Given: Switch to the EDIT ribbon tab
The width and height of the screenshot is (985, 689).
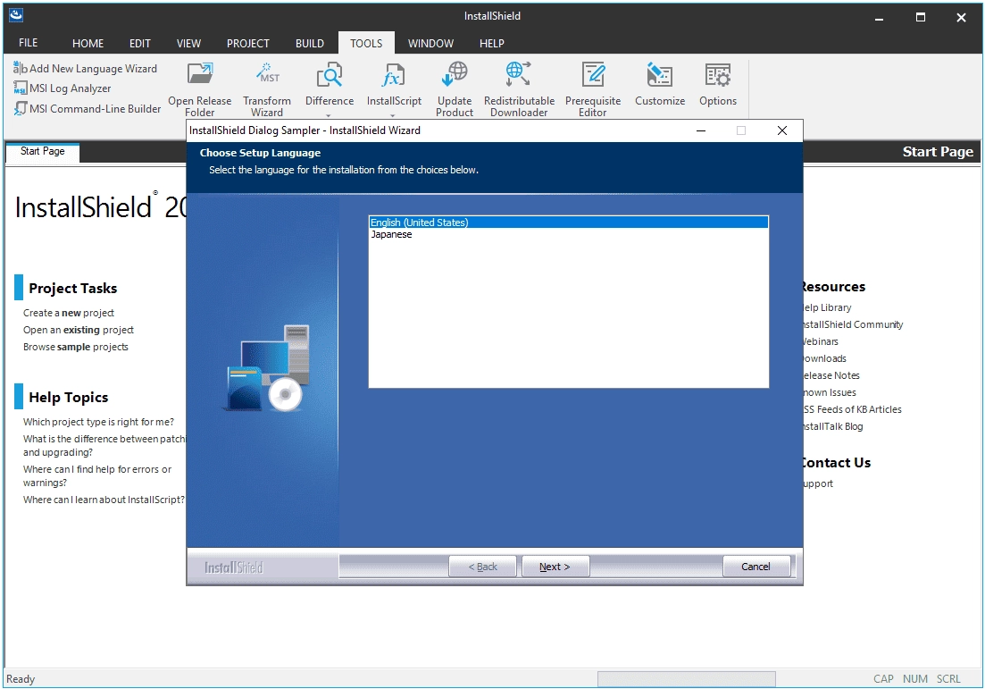Looking at the screenshot, I should click(139, 44).
